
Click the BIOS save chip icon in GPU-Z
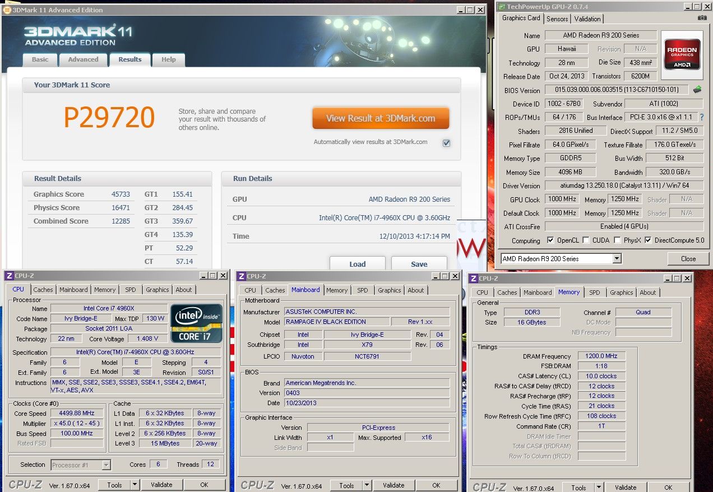point(697,90)
